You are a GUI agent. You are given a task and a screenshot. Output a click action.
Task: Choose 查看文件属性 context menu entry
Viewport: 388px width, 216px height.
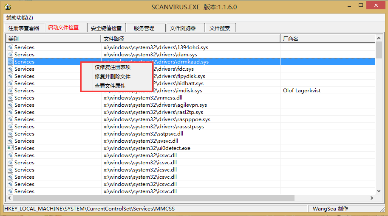coord(110,86)
